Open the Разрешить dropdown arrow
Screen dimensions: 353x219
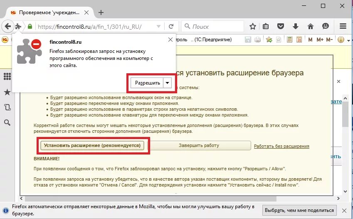[167, 83]
